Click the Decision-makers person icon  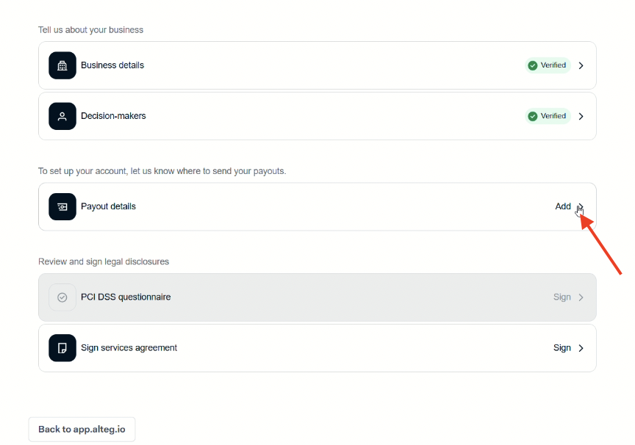click(x=62, y=116)
